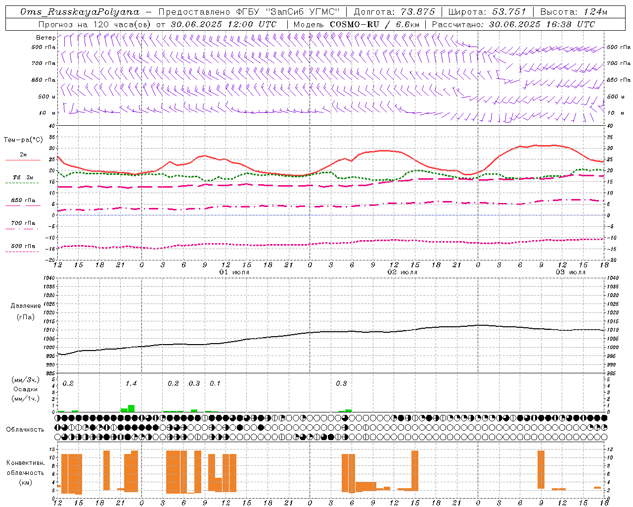Click the Облачность row label
Image resolution: width=633 pixels, height=507 pixels.
pyautogui.click(x=25, y=429)
